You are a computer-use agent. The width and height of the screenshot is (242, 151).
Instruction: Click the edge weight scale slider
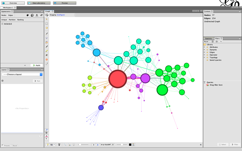(83, 145)
